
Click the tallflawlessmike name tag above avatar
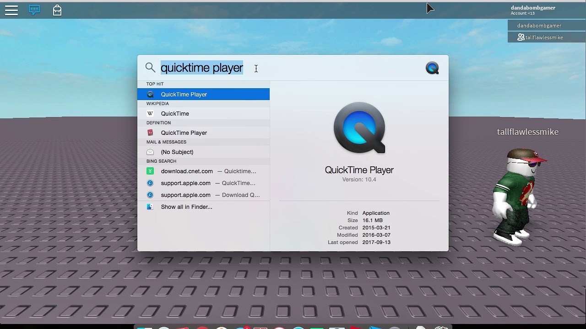pyautogui.click(x=528, y=132)
